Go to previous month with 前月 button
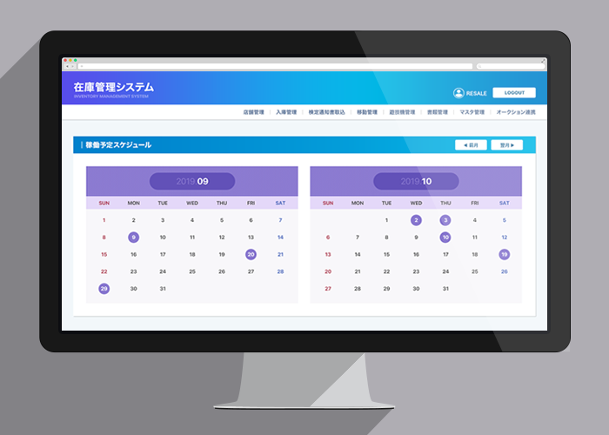The image size is (609, 435). point(471,145)
